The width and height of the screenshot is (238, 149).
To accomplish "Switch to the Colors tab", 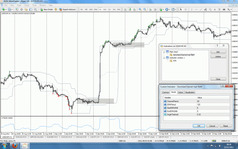I will pyautogui.click(x=180, y=92).
